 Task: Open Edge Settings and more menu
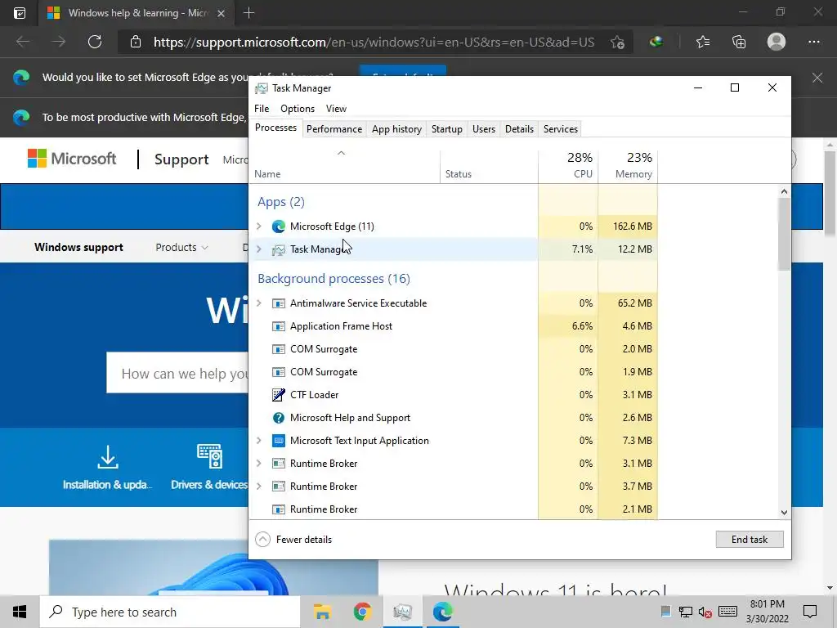pos(813,42)
